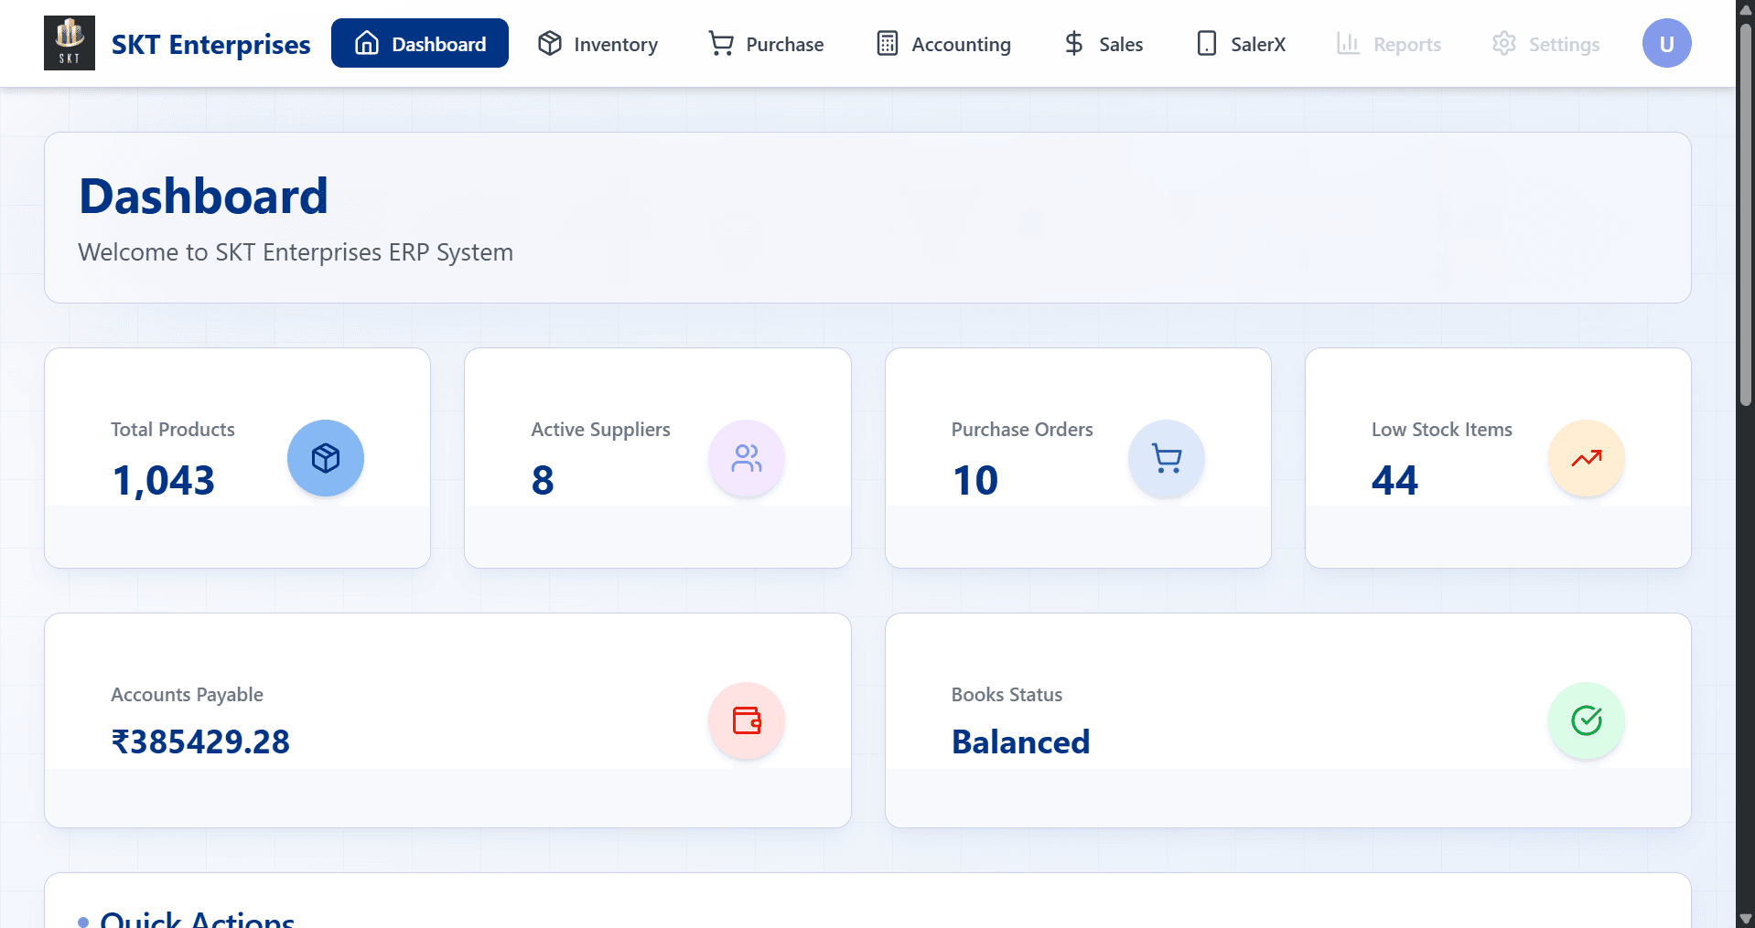Viewport: 1755px width, 928px height.
Task: Go to the Inventory section
Action: [x=598, y=44]
